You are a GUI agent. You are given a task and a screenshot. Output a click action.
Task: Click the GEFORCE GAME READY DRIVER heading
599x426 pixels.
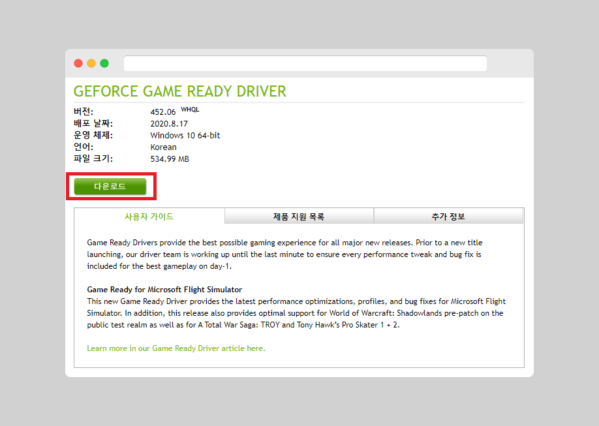(x=180, y=91)
